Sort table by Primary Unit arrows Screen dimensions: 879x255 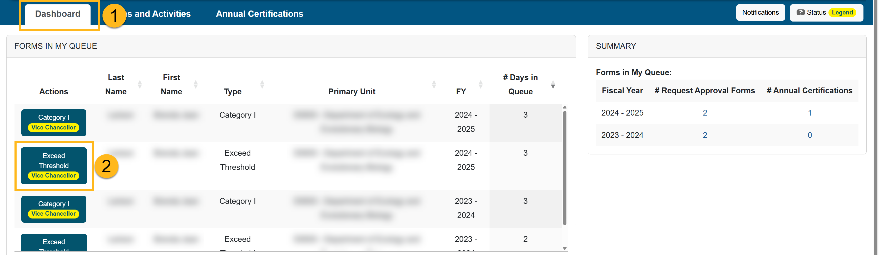point(434,85)
